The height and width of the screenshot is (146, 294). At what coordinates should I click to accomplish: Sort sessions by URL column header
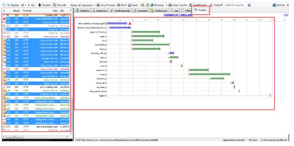click(62, 11)
